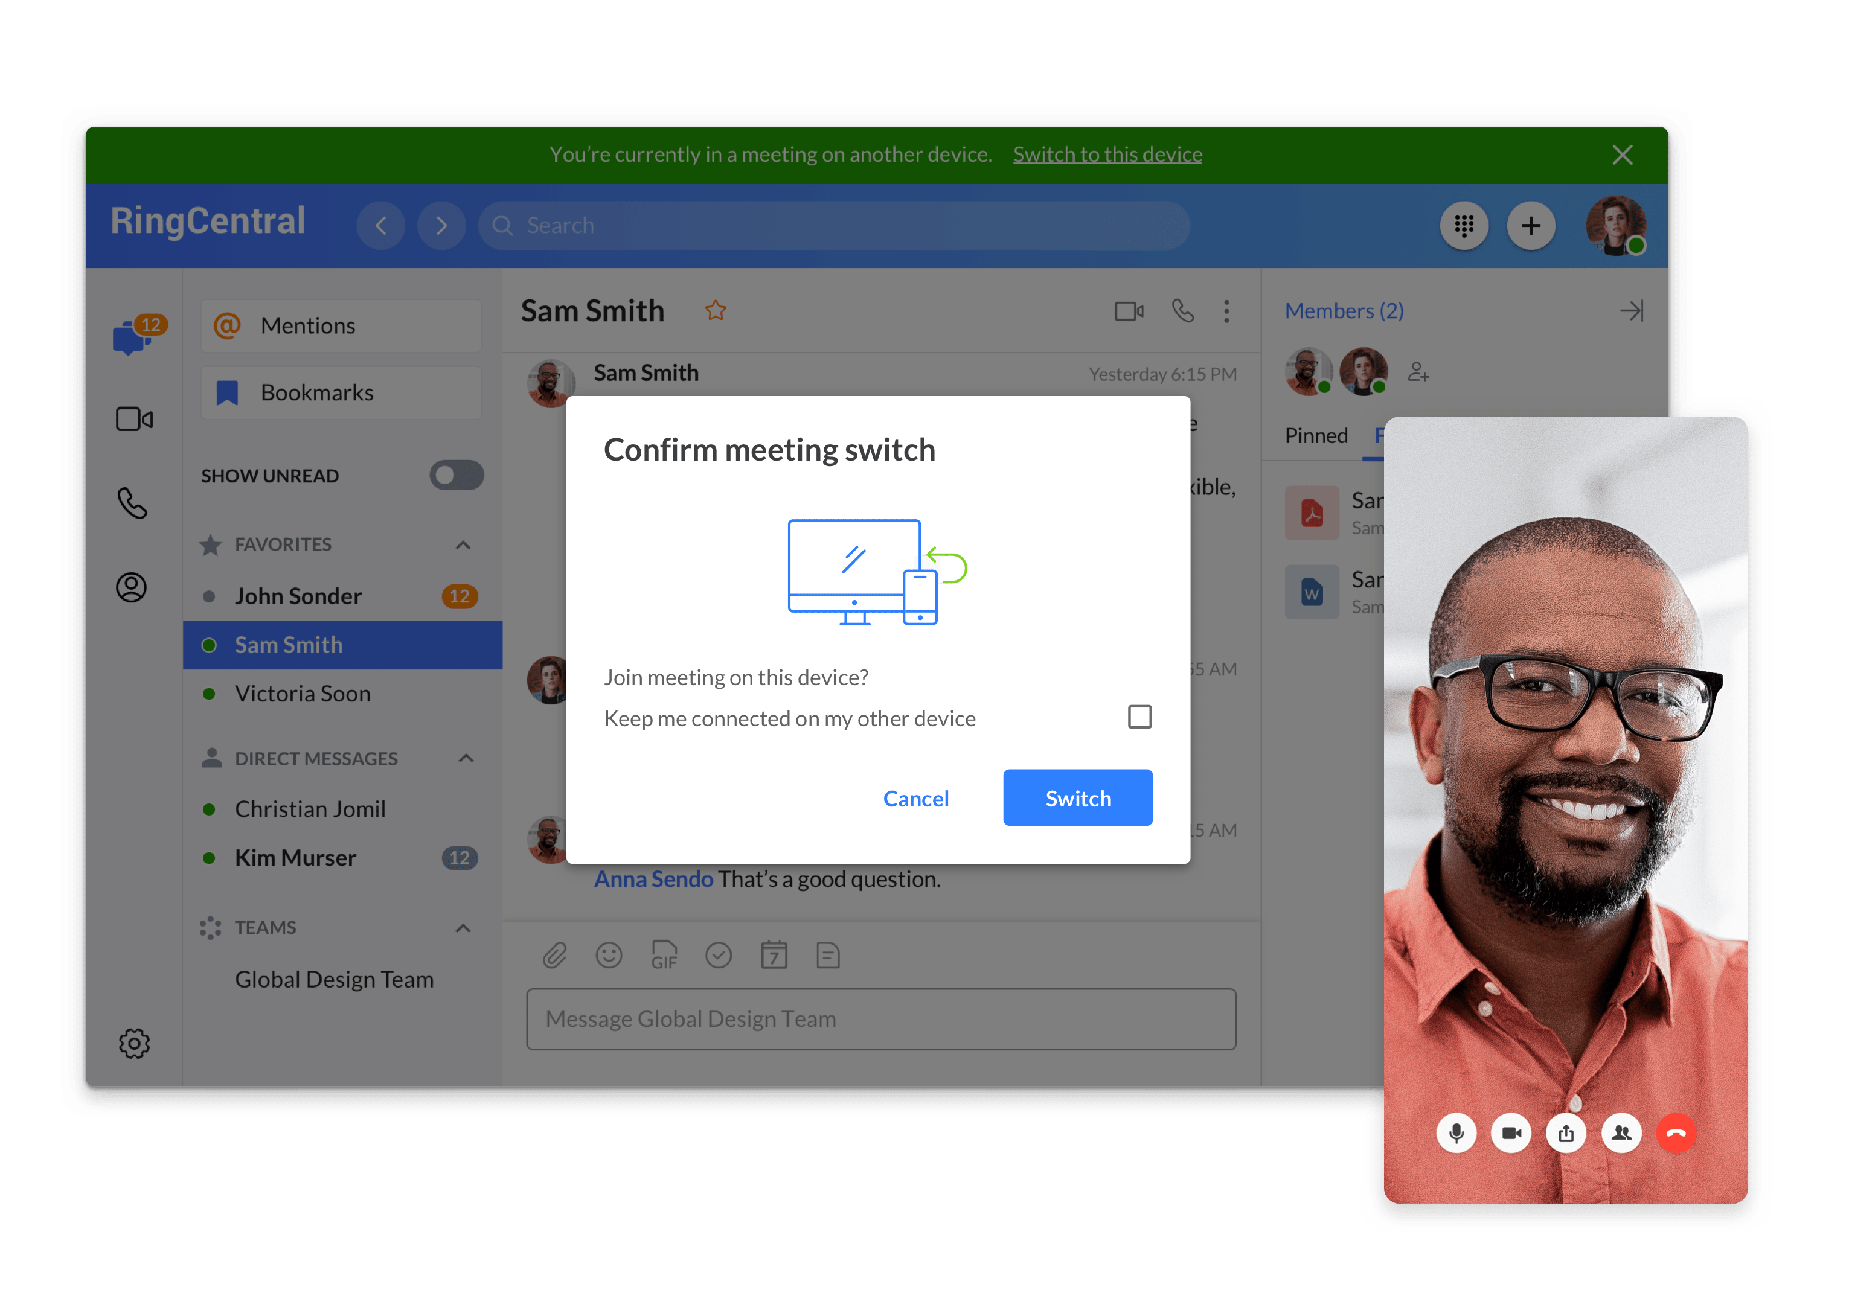Click the Switch button in dialog

pyautogui.click(x=1077, y=798)
